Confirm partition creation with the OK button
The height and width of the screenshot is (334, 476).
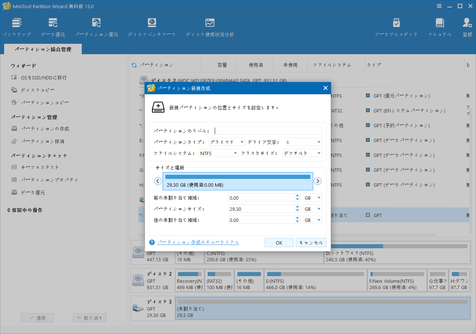point(279,242)
